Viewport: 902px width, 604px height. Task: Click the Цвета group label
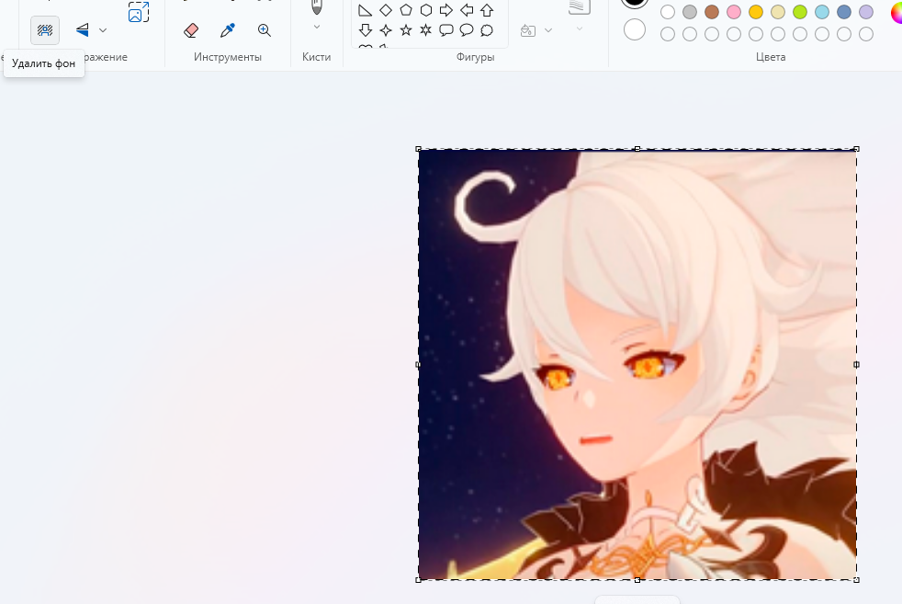point(771,57)
